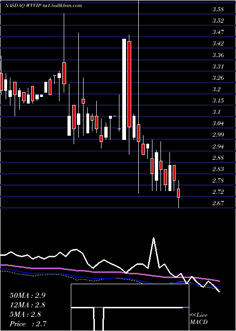Image resolution: width=236 pixels, height=331 pixels.
Task: Click the NASDAQ WVVIP chart title text
Action: (x=43, y=6)
